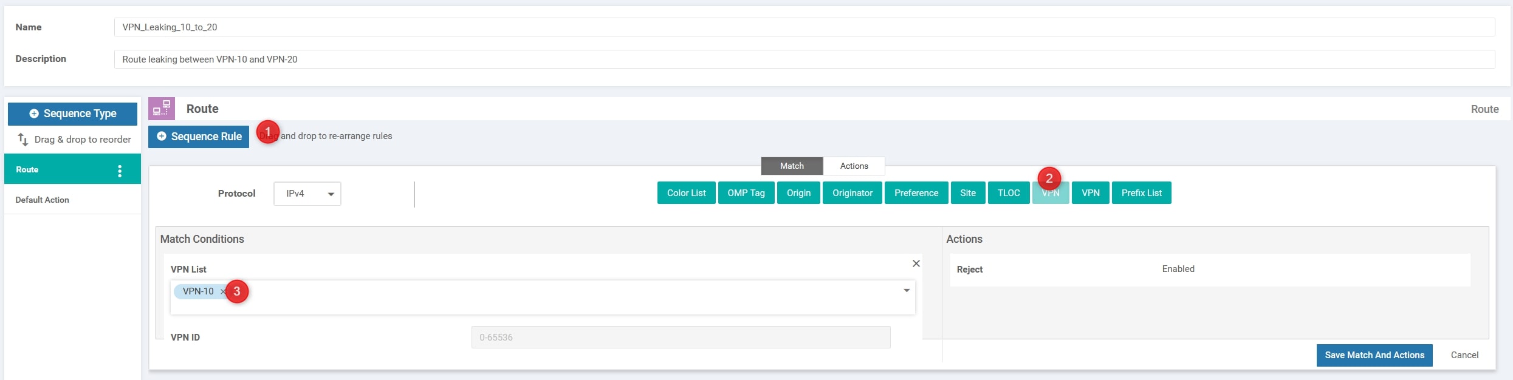Open the Protocol IPv4 dropdown
1513x380 pixels.
point(307,194)
